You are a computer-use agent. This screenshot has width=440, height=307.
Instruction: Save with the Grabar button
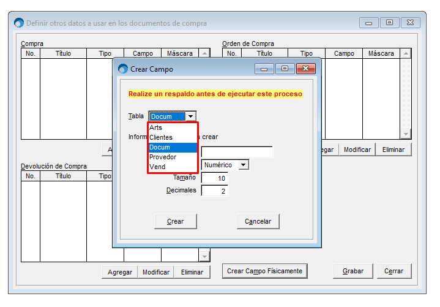[353, 271]
